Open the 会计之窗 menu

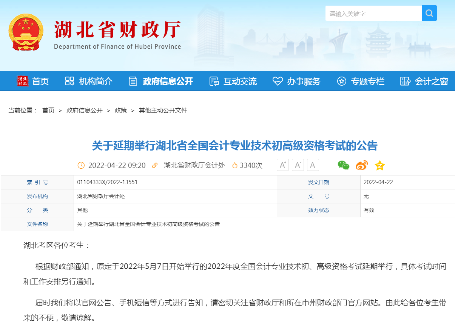click(424, 81)
